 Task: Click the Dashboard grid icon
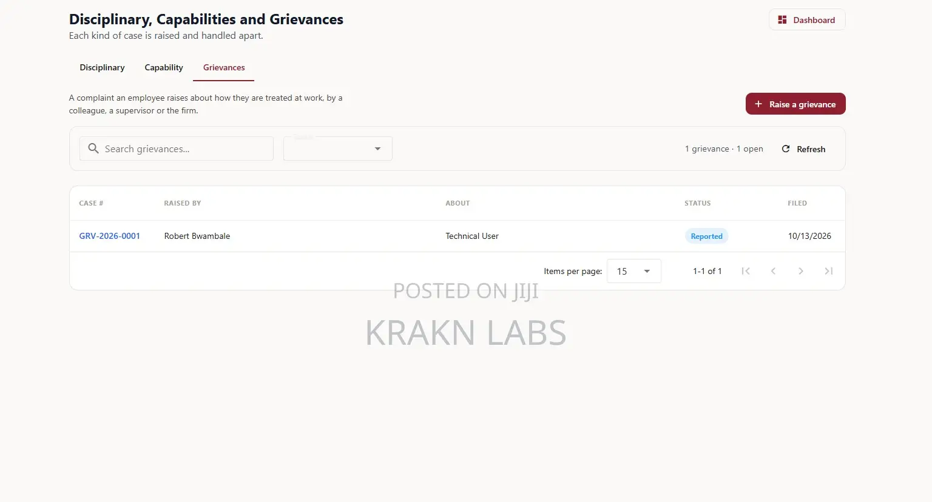[782, 20]
